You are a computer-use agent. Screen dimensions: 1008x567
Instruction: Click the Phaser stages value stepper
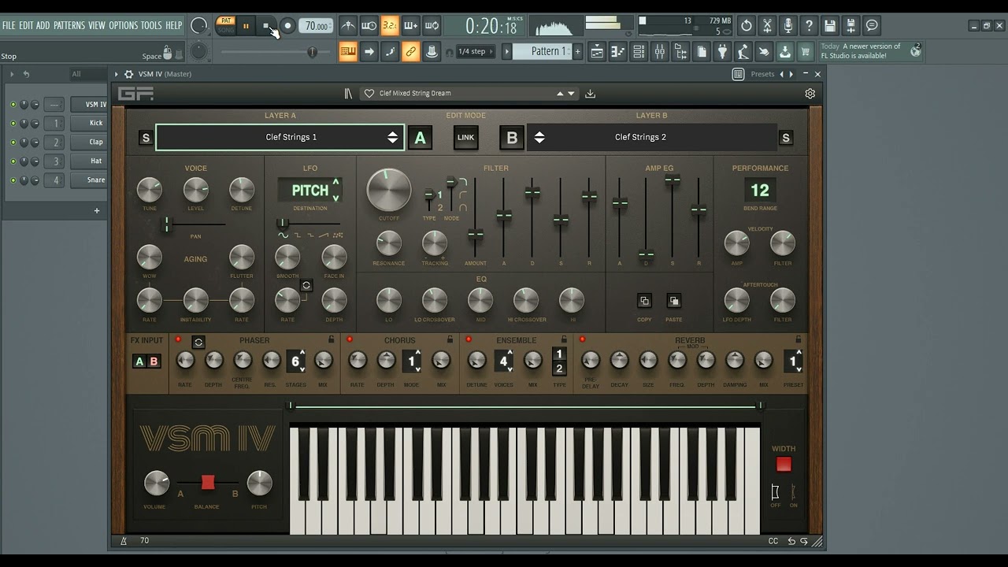tap(296, 361)
